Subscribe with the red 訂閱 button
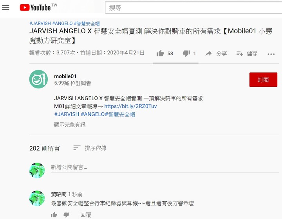Image resolution: width=282 pixels, height=219 pixels. 263,80
